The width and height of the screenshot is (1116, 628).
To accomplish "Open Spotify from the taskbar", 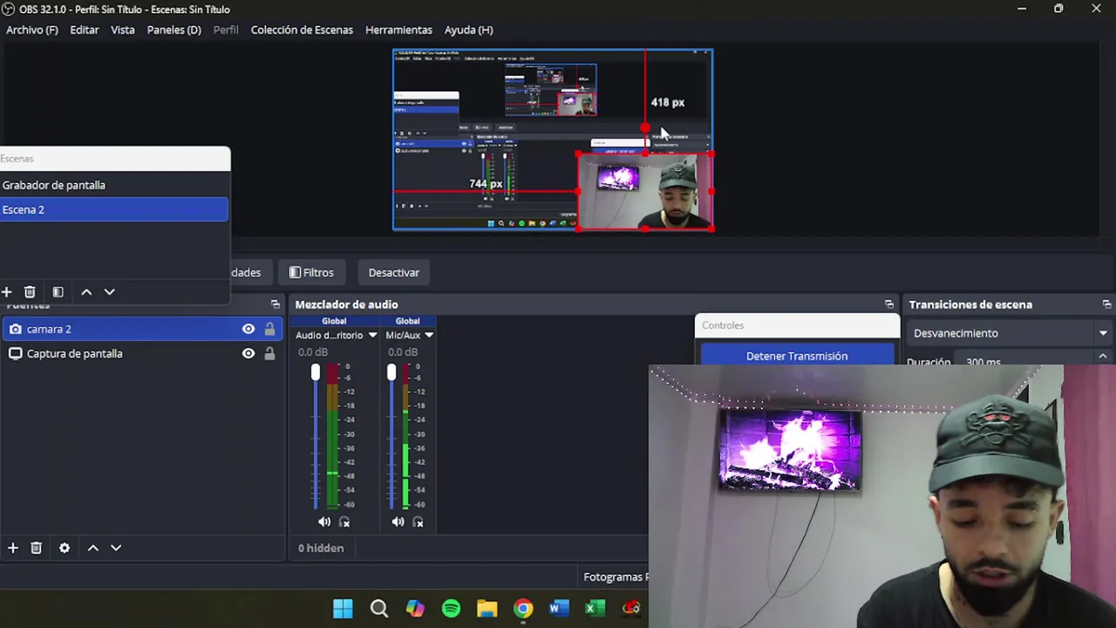I will pos(451,608).
